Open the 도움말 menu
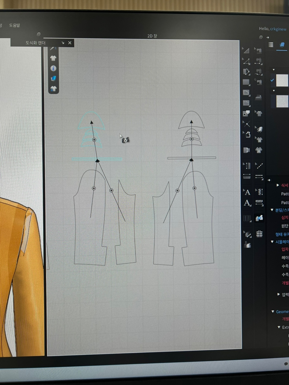The width and height of the screenshot is (289, 385). pyautogui.click(x=14, y=25)
